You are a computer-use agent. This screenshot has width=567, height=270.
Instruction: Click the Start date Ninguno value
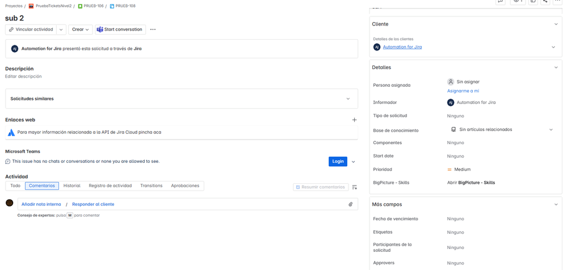click(456, 157)
